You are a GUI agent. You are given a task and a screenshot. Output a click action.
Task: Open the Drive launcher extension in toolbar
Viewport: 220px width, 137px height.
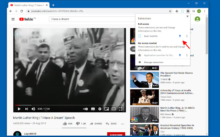point(177,11)
